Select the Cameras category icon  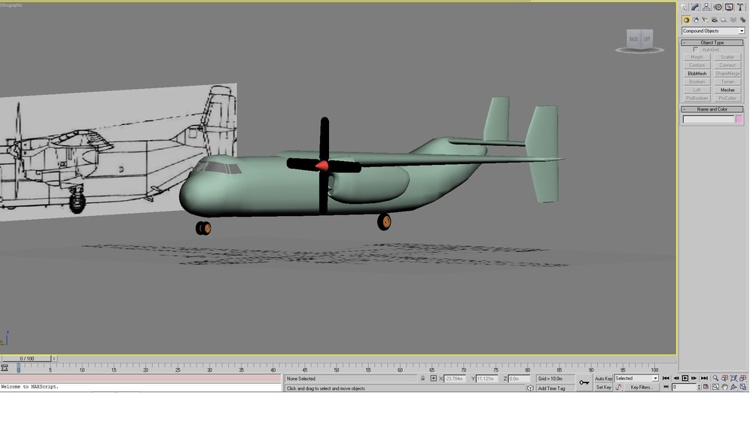tap(715, 20)
